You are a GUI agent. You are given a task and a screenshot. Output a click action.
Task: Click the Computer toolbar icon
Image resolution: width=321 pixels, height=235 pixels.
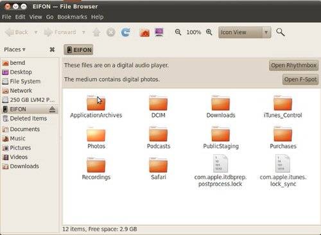159,32
